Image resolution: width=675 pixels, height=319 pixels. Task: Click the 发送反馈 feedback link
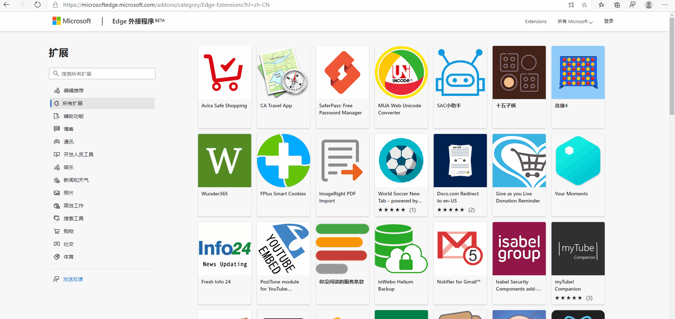pyautogui.click(x=73, y=279)
